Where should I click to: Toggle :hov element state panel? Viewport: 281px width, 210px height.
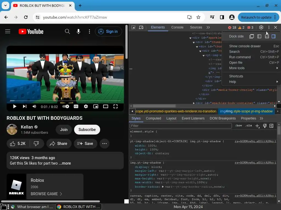[238, 126]
